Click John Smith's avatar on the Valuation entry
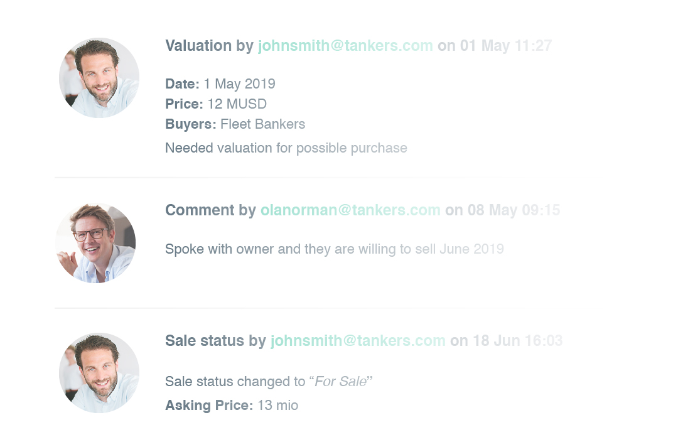The image size is (678, 447). click(x=99, y=78)
